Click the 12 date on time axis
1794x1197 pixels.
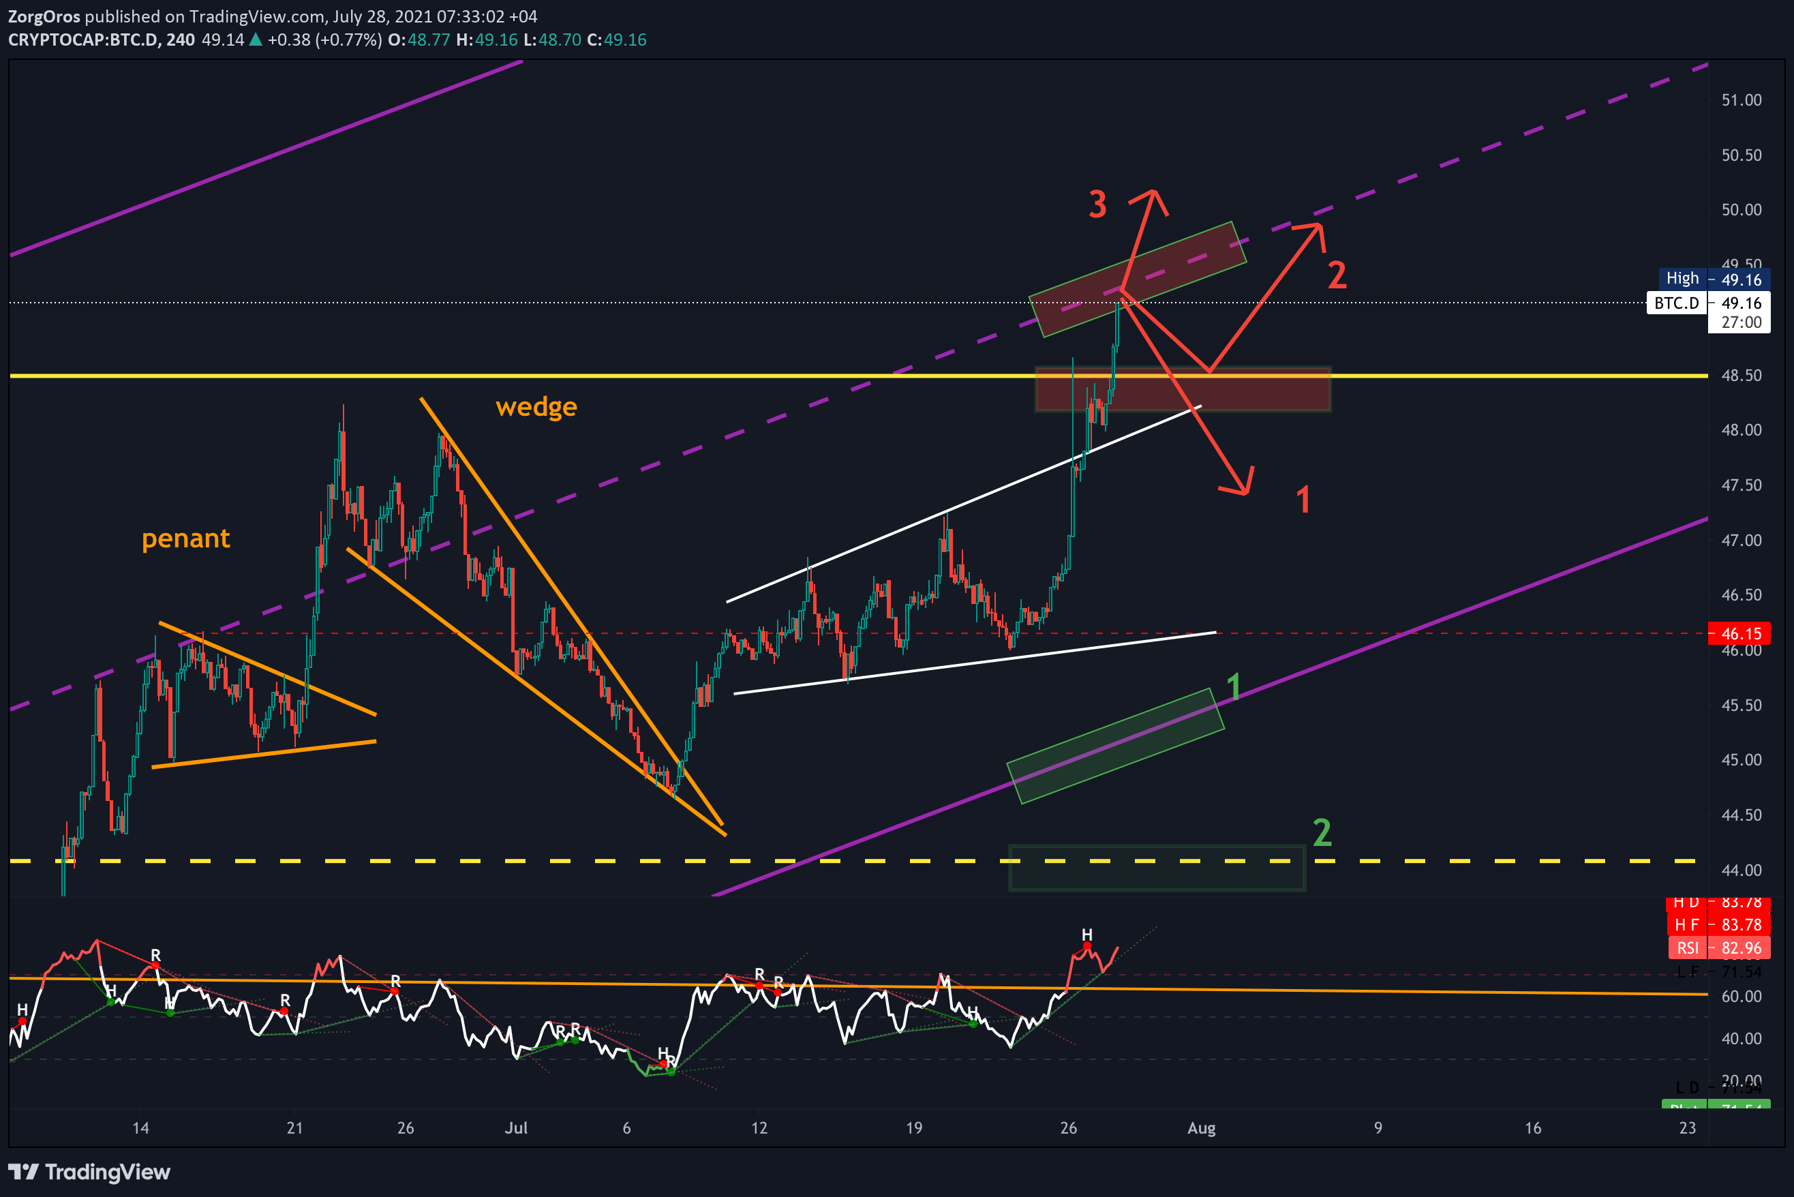point(759,1128)
